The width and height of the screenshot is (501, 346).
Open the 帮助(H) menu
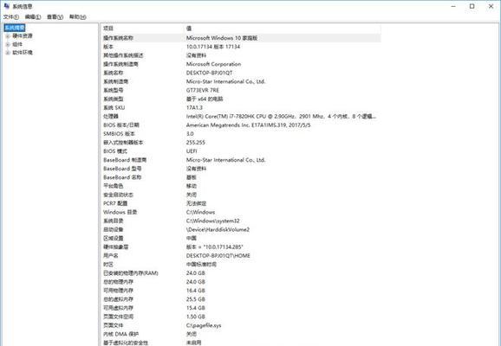pyautogui.click(x=78, y=17)
